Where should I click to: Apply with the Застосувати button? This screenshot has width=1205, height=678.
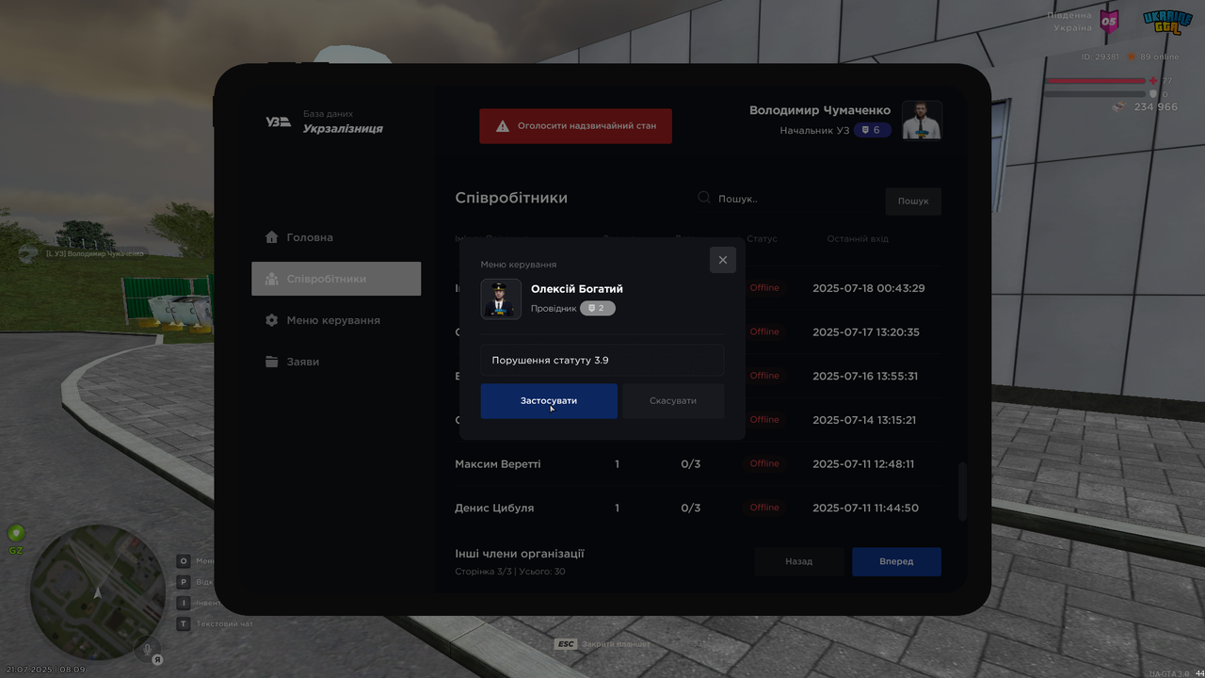coord(549,401)
